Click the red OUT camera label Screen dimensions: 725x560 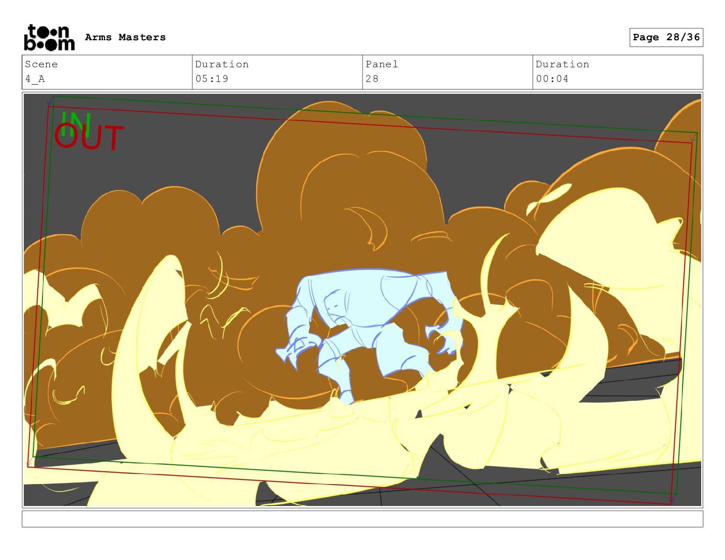[x=89, y=139]
